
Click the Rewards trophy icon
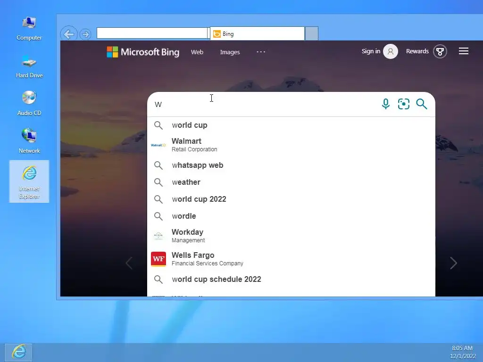click(x=440, y=51)
